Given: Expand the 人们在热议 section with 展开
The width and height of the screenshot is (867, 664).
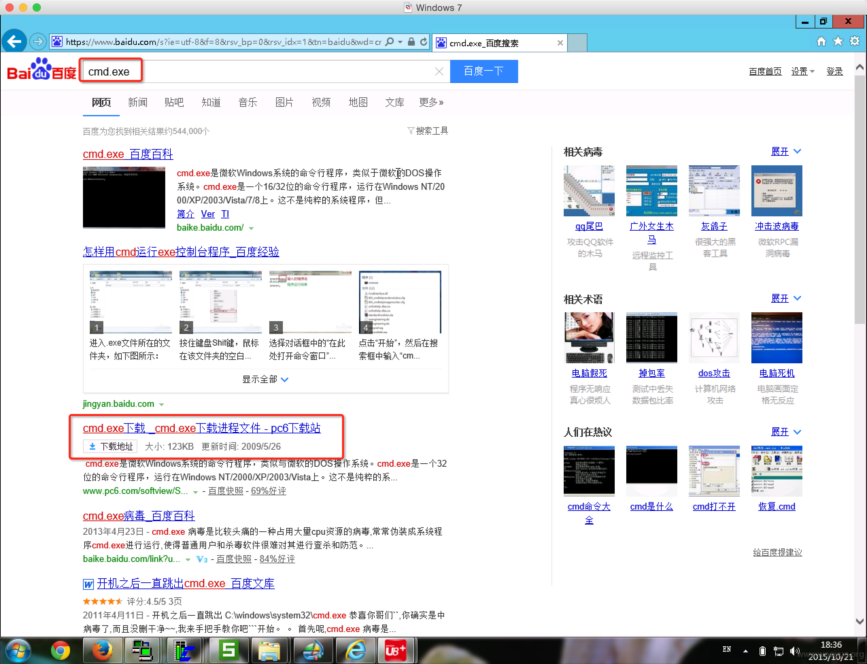Looking at the screenshot, I should [786, 432].
